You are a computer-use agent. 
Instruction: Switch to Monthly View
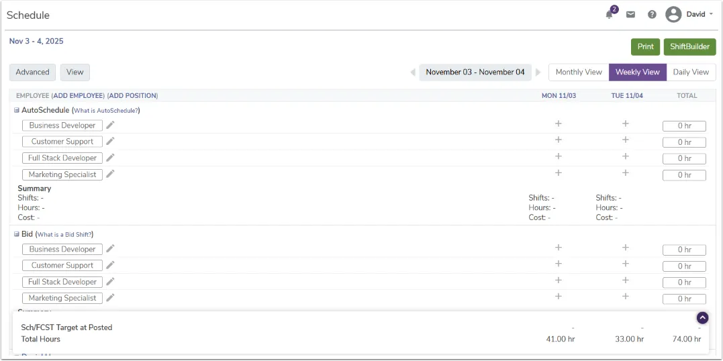579,72
